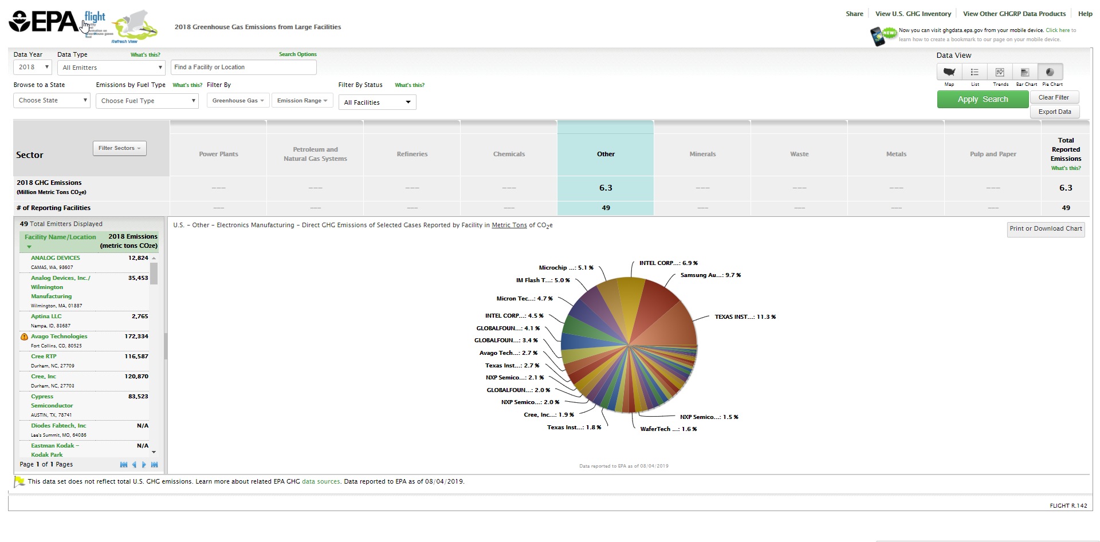The width and height of the screenshot is (1100, 542).
Task: Go to last page of facility list
Action: point(154,465)
